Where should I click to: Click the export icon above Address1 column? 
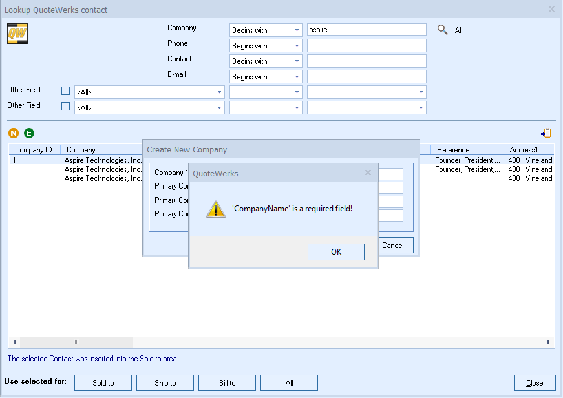[546, 133]
